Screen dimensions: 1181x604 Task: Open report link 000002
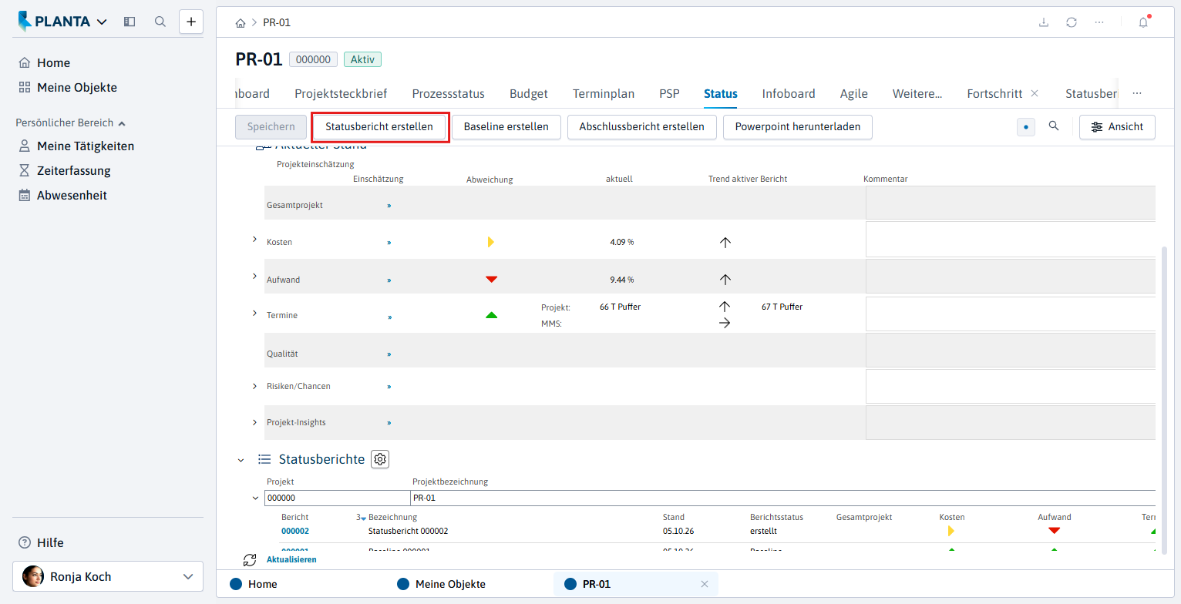coord(295,531)
